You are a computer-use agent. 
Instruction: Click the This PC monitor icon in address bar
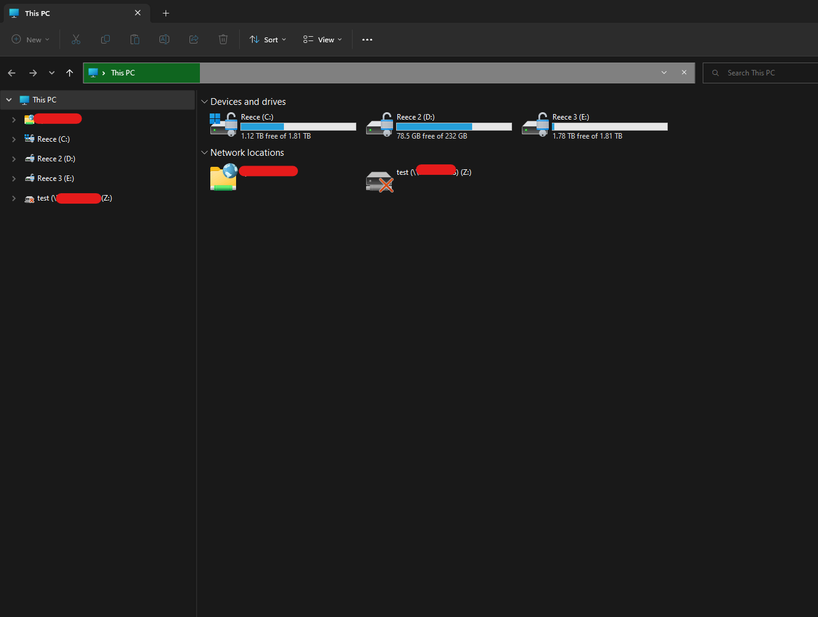coord(93,72)
